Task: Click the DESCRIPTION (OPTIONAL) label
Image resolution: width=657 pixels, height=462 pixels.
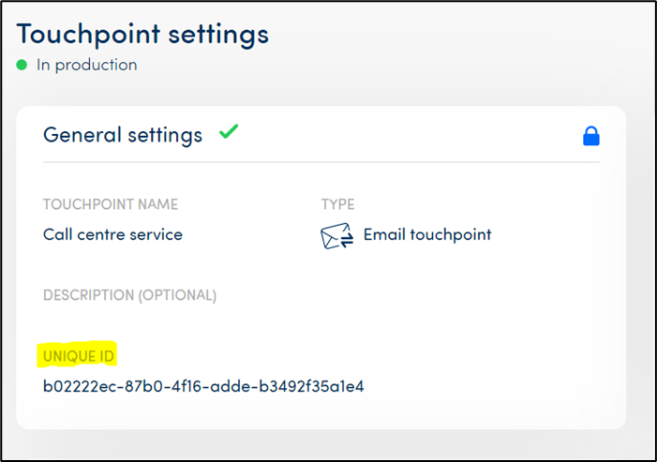Action: tap(129, 295)
